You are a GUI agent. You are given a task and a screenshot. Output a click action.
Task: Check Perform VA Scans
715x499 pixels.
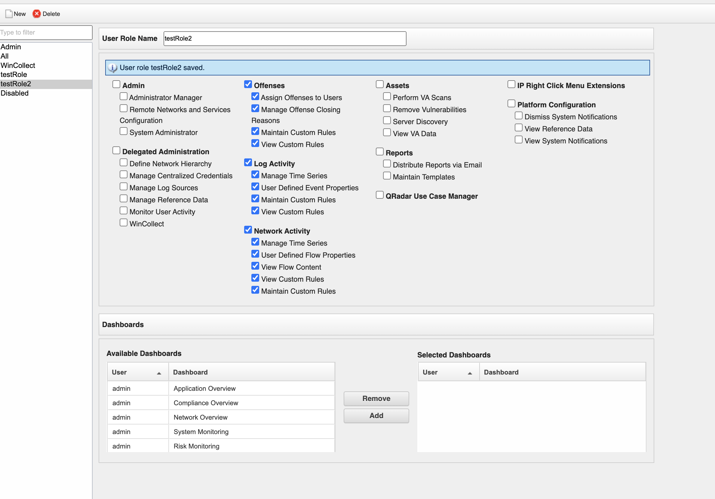click(x=387, y=96)
